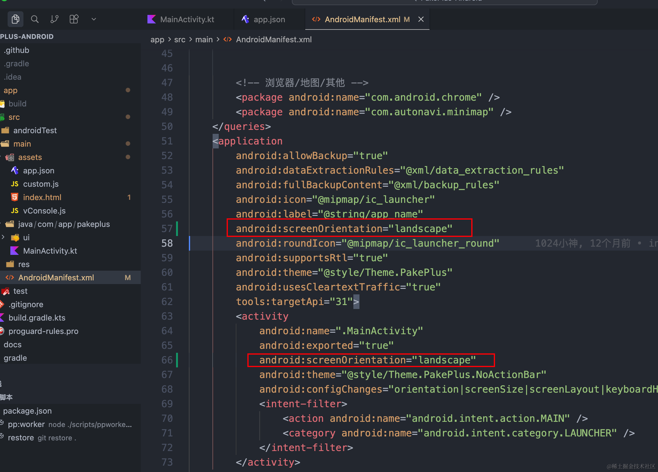Open index.html in the file tree

pos(42,197)
